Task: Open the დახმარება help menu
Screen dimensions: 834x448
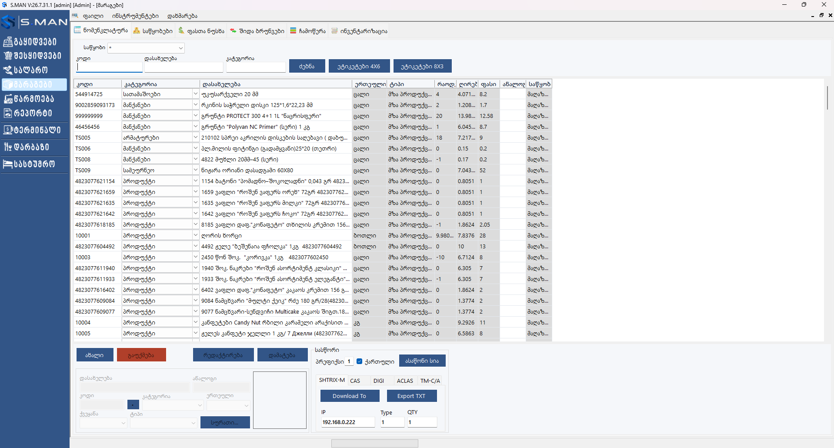Action: (182, 16)
